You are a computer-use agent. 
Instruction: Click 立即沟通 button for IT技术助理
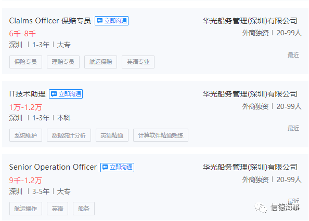pos(66,94)
